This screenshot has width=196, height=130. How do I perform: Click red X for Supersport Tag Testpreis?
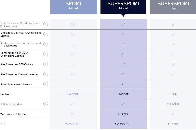coord(173,114)
